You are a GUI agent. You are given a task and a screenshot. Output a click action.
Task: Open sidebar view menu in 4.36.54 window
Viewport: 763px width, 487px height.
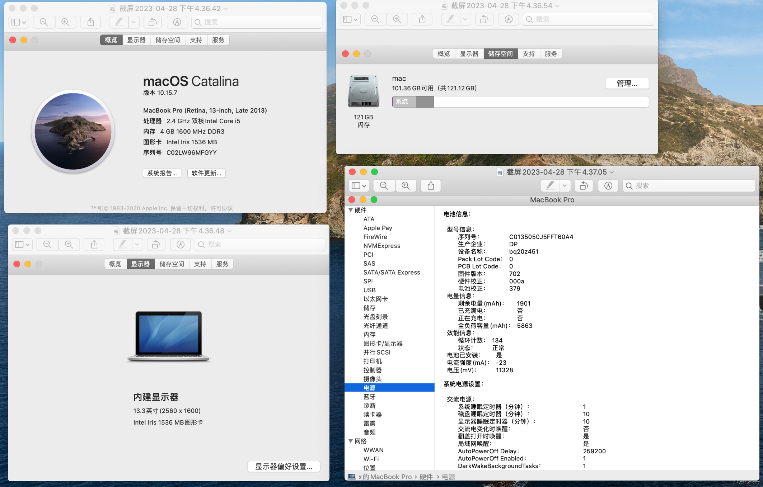coord(350,19)
